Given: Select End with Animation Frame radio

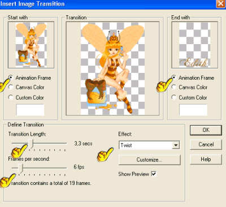Looking at the screenshot, I should [x=174, y=77].
